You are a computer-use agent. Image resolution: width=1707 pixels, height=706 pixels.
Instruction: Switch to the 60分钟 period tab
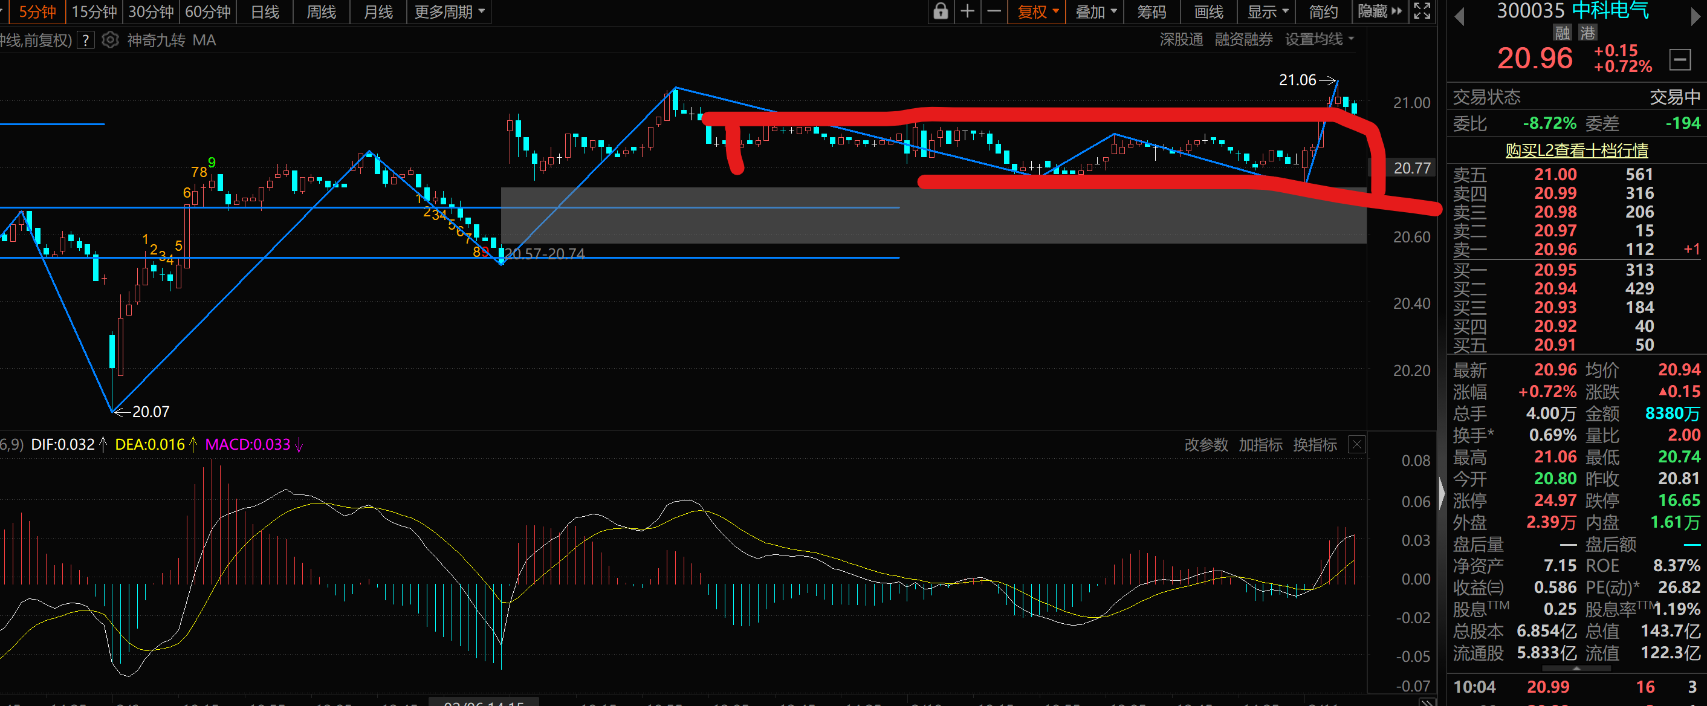coord(207,11)
